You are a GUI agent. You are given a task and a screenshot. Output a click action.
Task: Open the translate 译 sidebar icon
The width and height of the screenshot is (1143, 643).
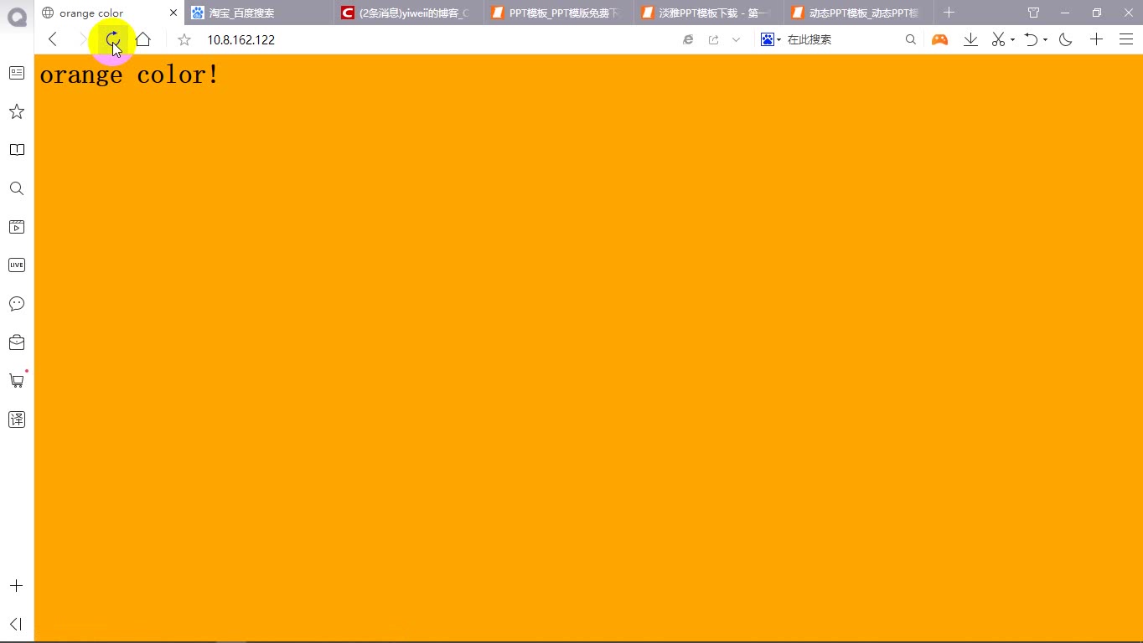[x=17, y=419]
